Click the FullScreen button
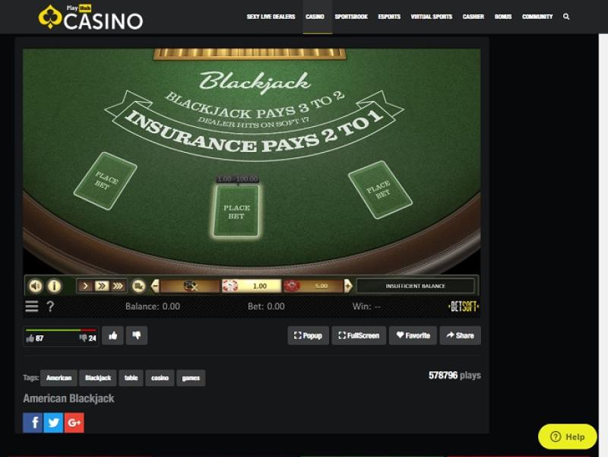 click(359, 335)
